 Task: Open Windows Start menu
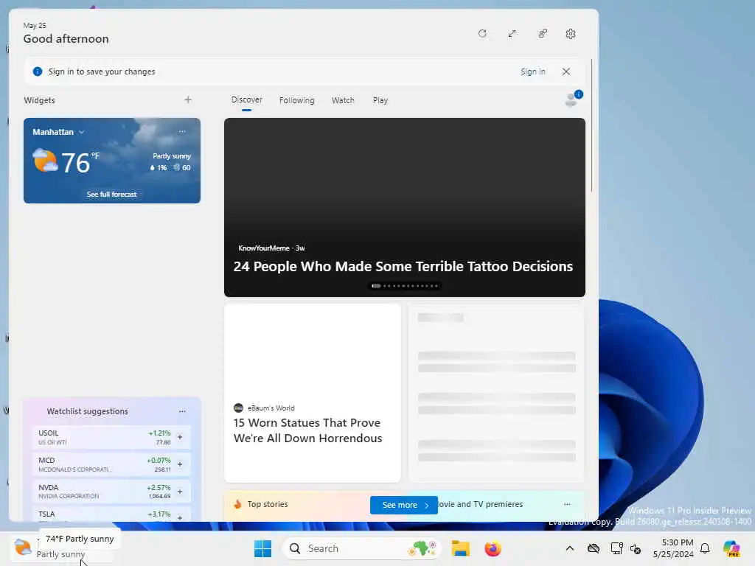pyautogui.click(x=263, y=548)
